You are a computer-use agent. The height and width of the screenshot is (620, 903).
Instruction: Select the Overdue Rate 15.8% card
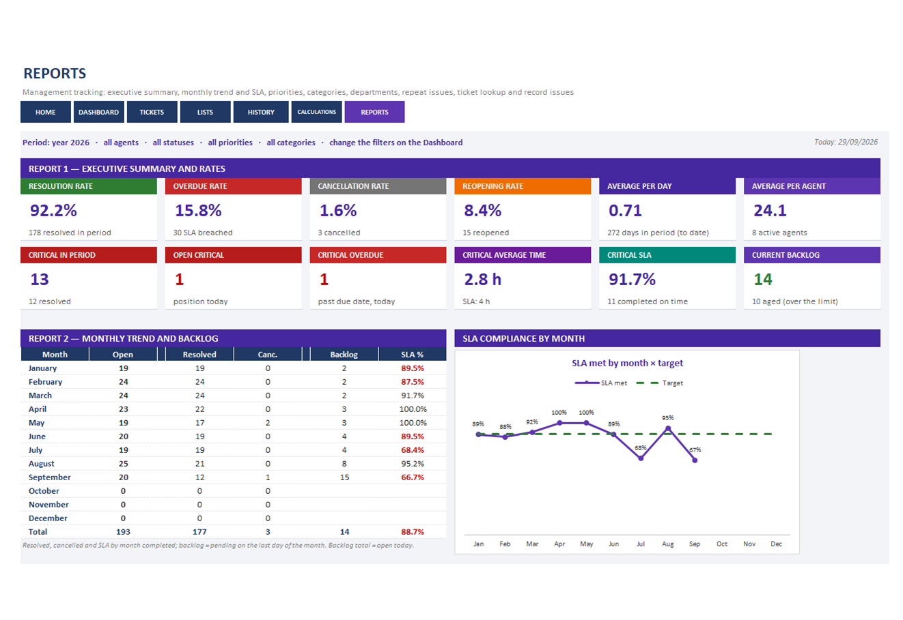point(233,209)
